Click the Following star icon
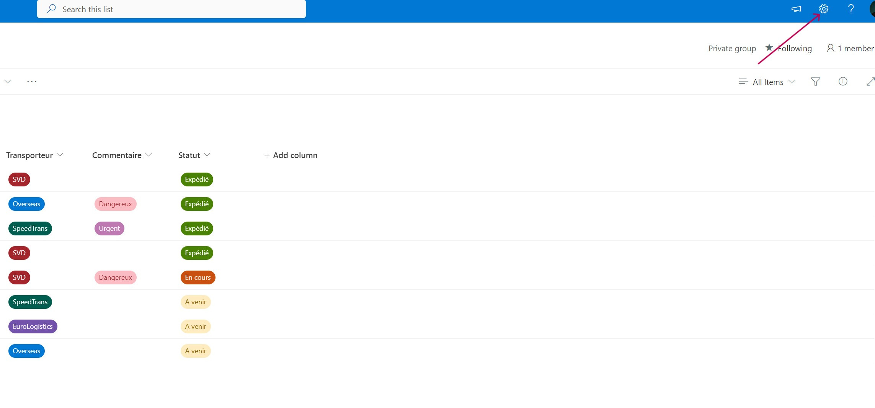The image size is (875, 408). click(769, 48)
